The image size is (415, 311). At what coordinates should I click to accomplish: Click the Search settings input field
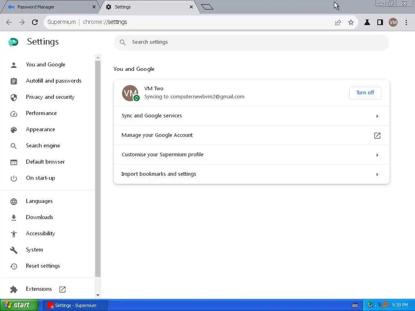[251, 42]
